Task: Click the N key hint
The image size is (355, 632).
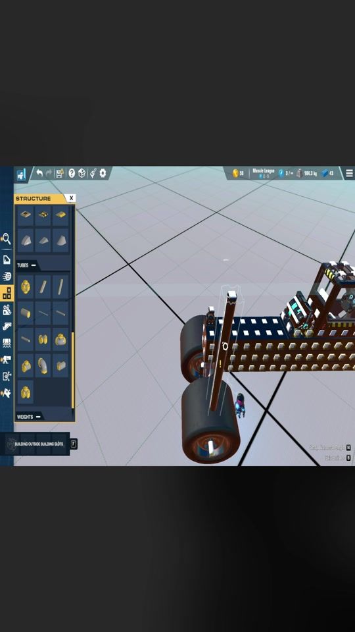Action: tap(348, 448)
